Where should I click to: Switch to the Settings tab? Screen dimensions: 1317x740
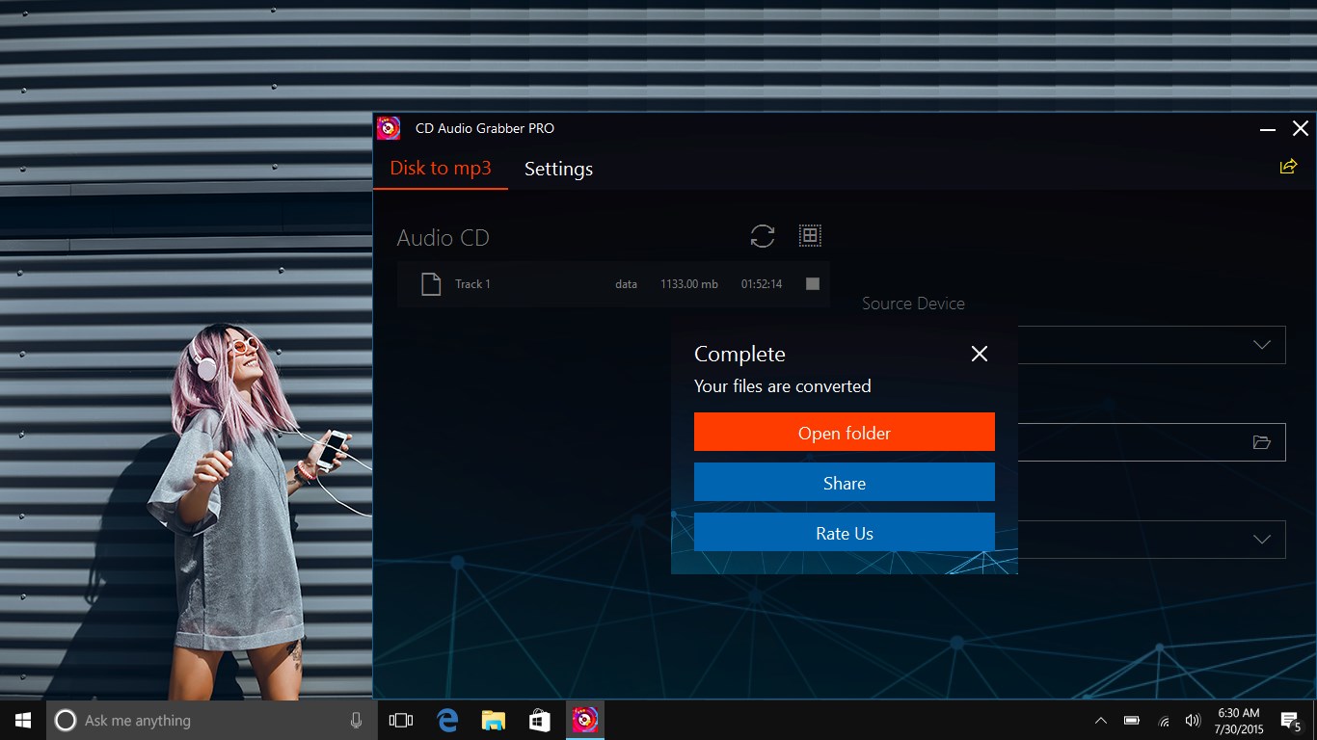point(558,169)
